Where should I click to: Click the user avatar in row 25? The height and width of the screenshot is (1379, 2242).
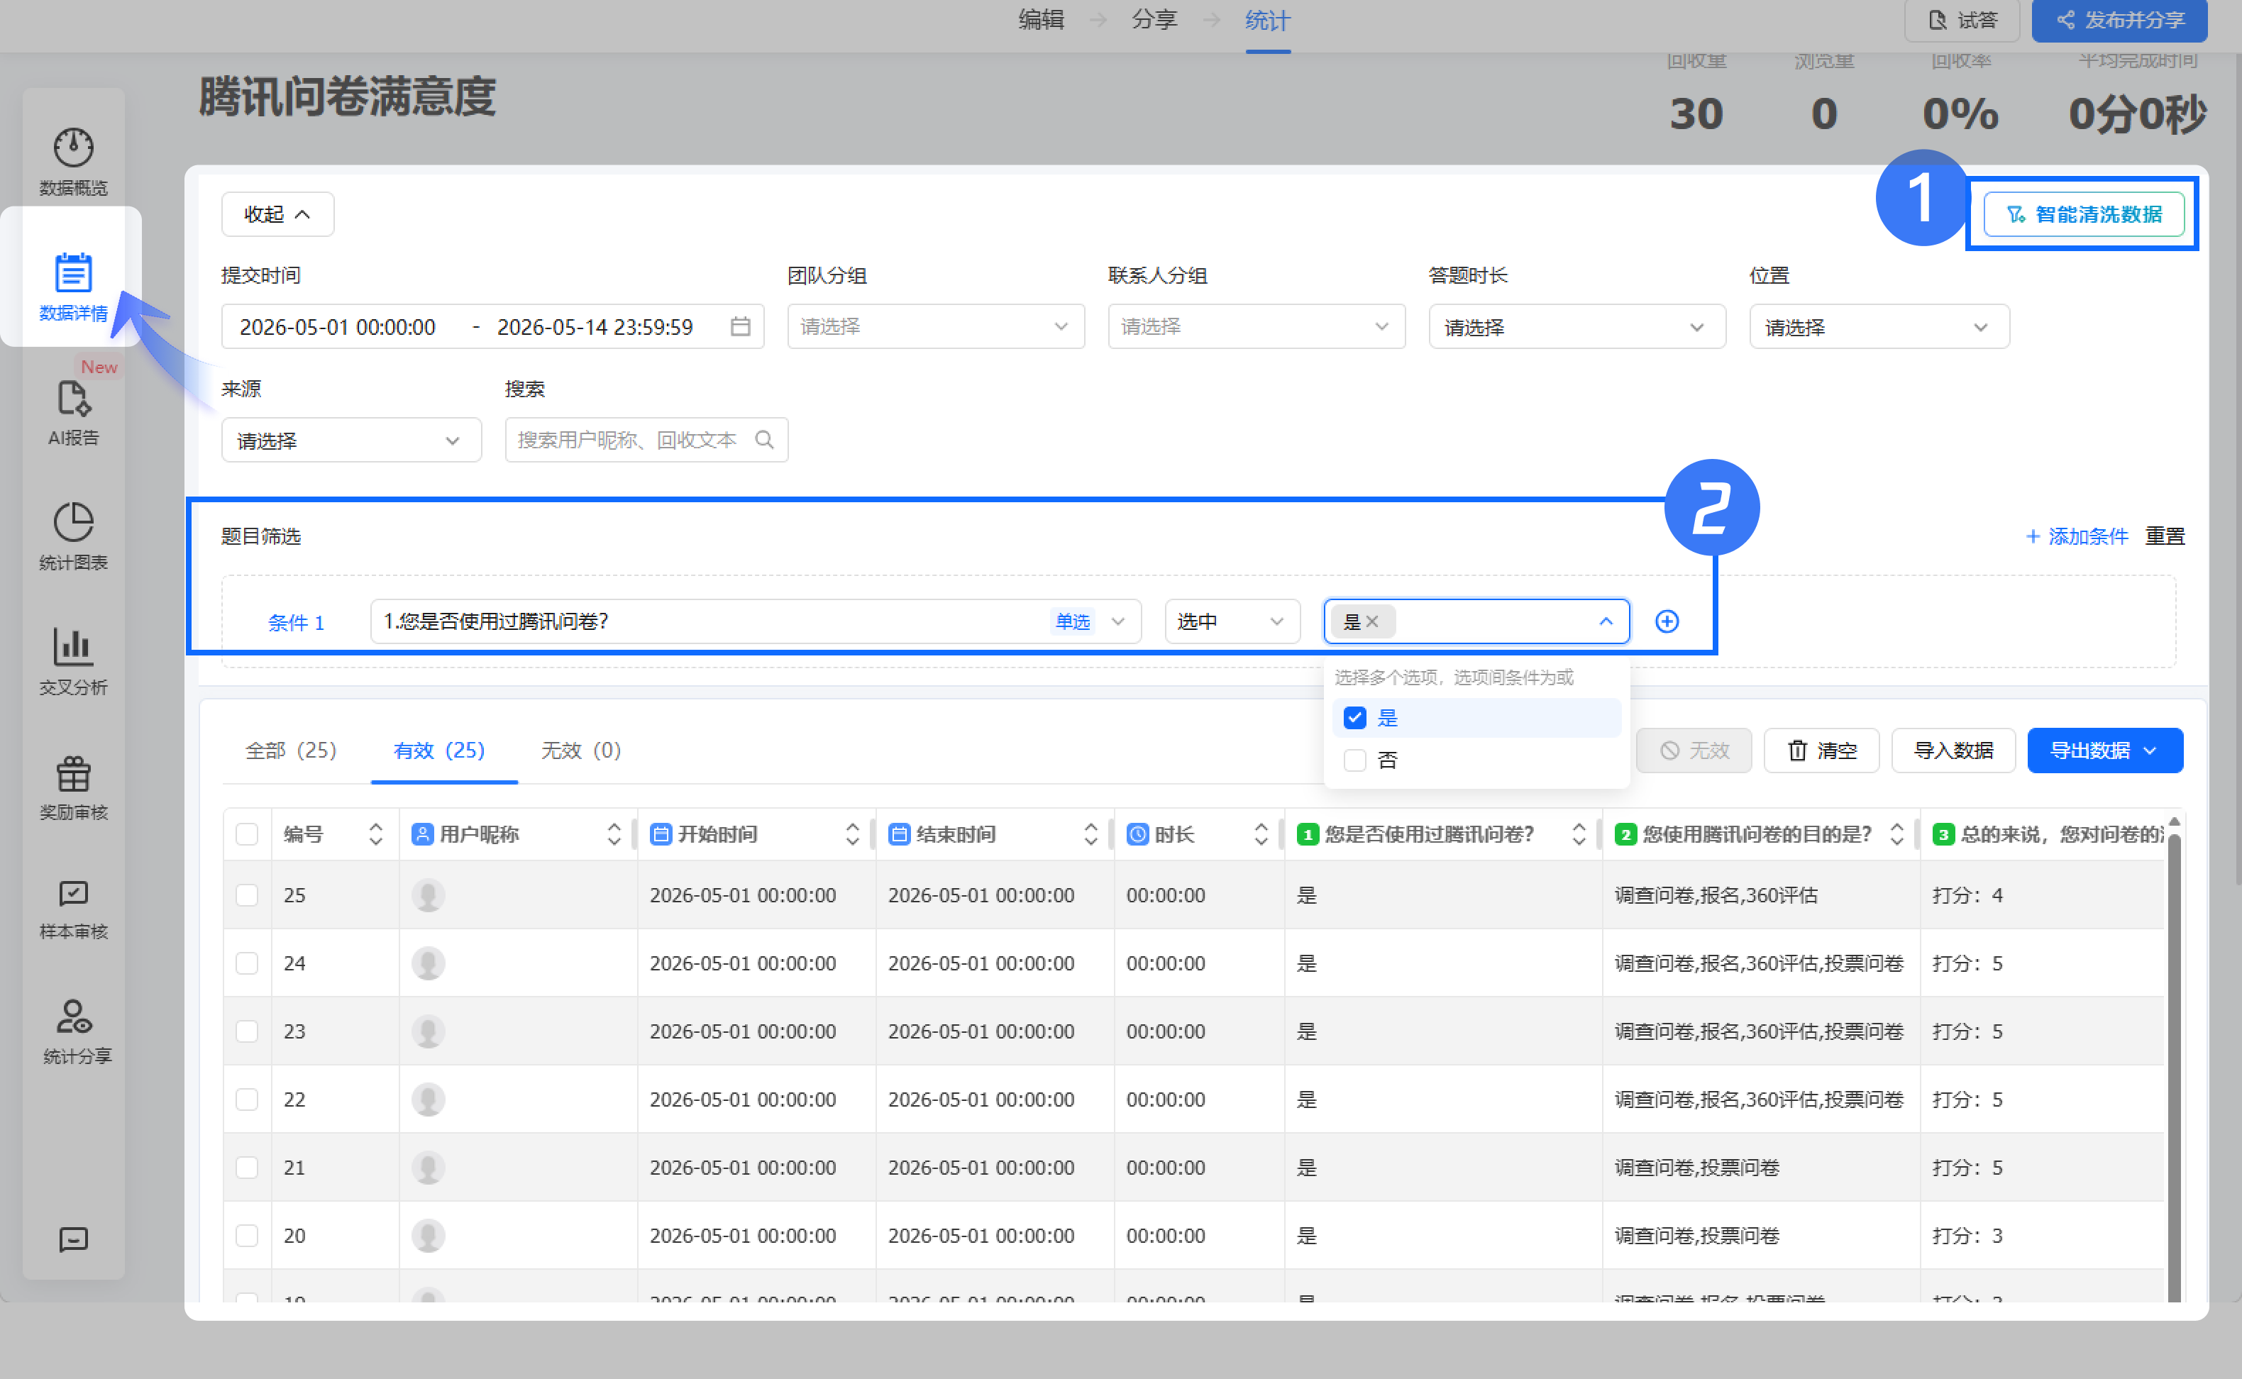[428, 895]
